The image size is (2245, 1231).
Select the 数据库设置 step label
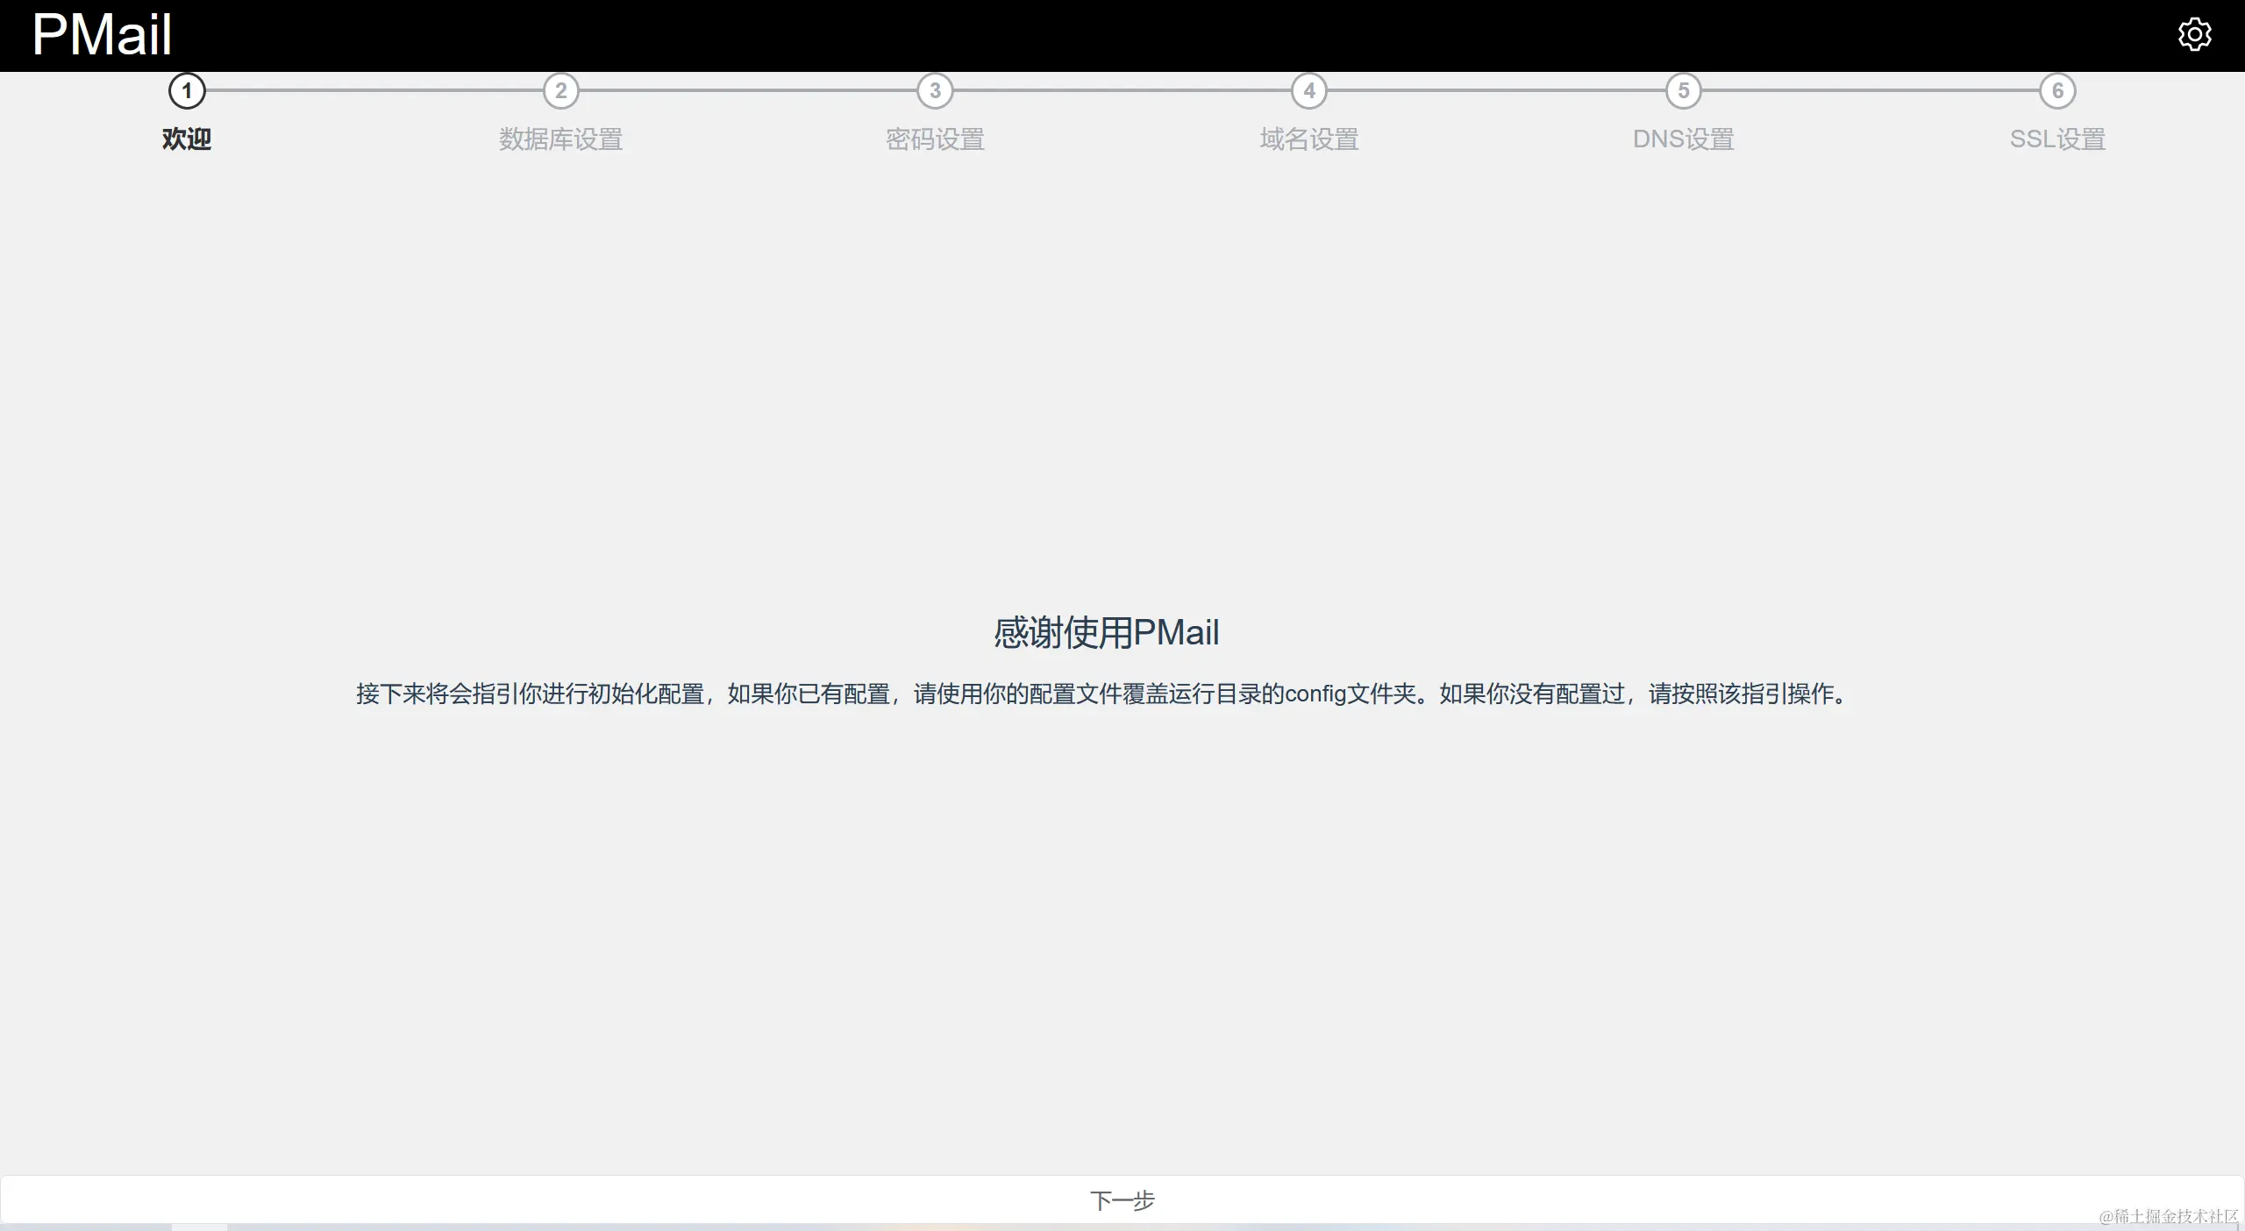click(x=561, y=139)
